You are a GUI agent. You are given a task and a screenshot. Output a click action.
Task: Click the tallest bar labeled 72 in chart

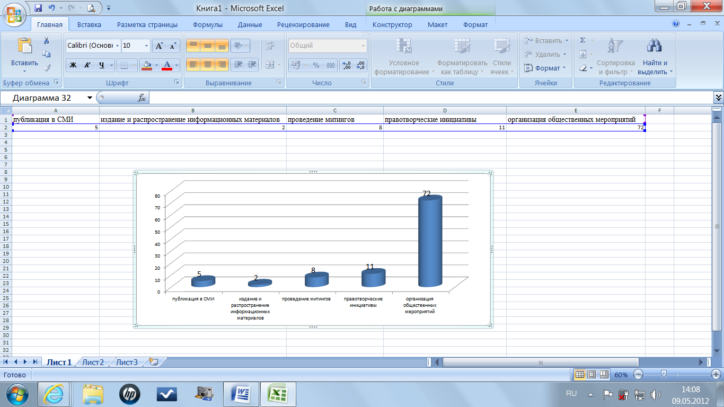[x=430, y=241]
